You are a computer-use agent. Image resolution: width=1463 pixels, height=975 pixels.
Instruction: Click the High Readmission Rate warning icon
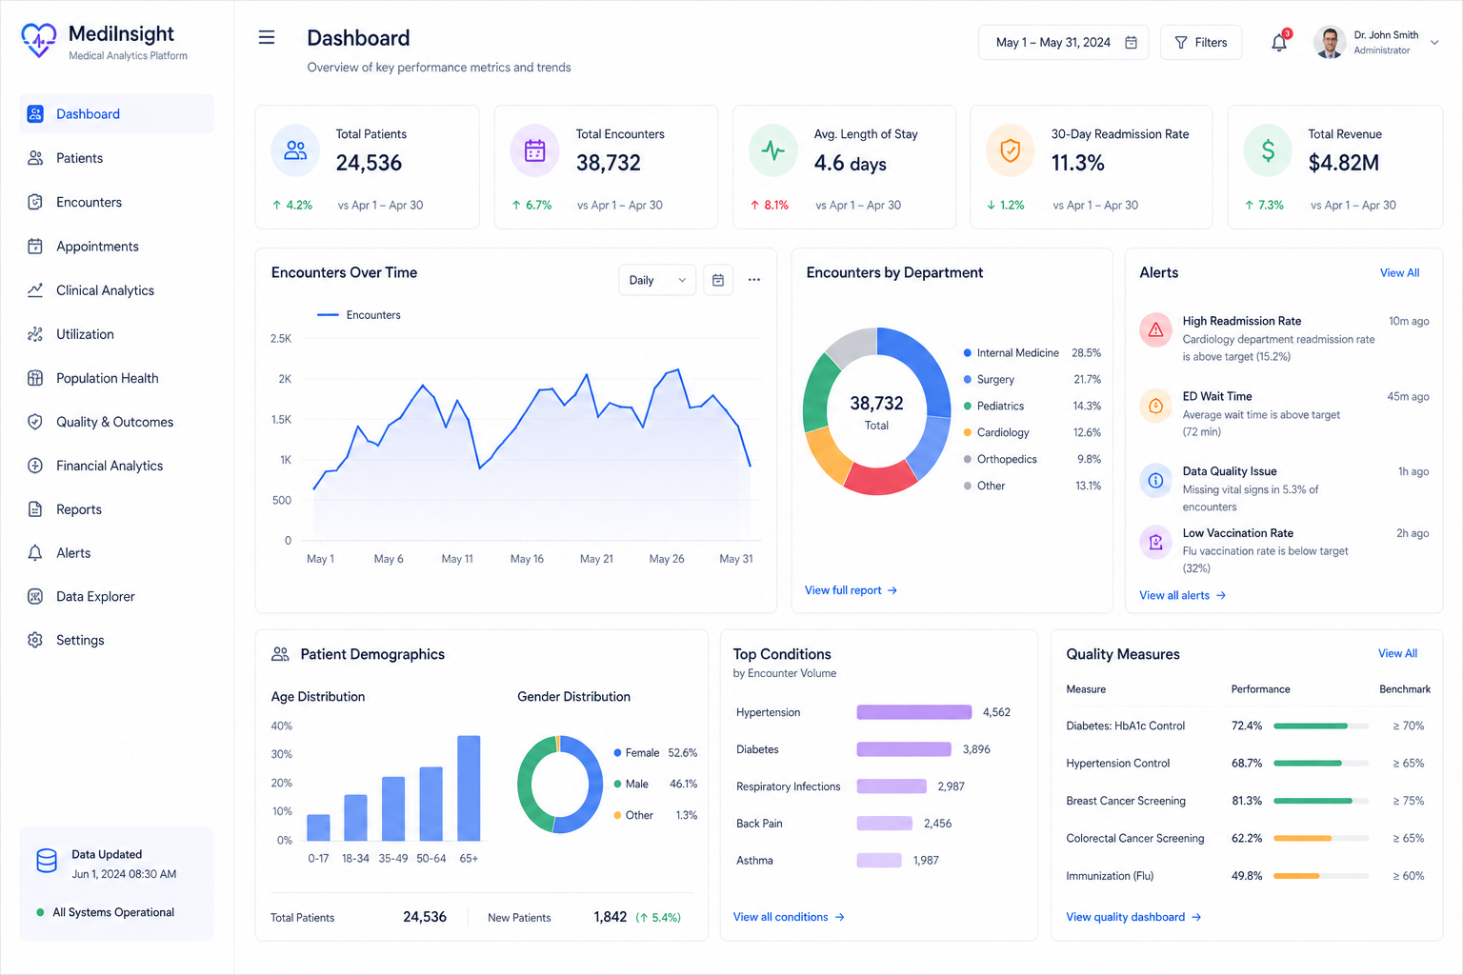point(1155,330)
